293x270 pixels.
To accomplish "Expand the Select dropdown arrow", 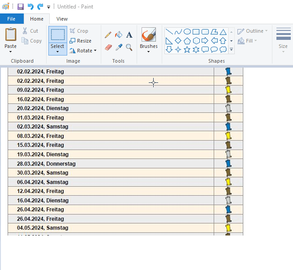I will coord(57,52).
